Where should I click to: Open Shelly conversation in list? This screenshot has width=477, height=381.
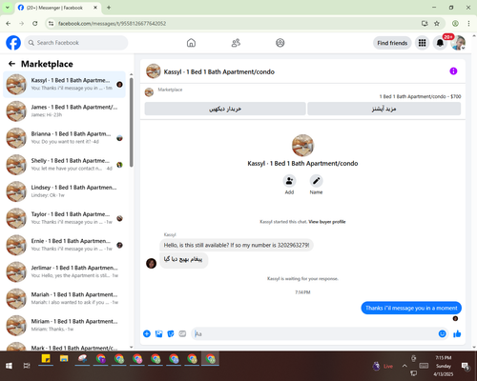coord(64,165)
